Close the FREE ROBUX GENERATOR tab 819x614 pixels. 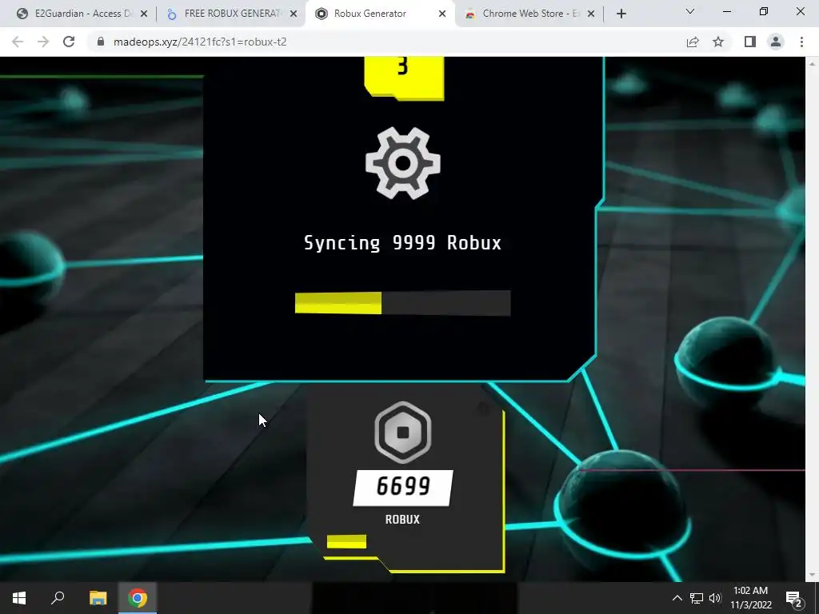(294, 14)
